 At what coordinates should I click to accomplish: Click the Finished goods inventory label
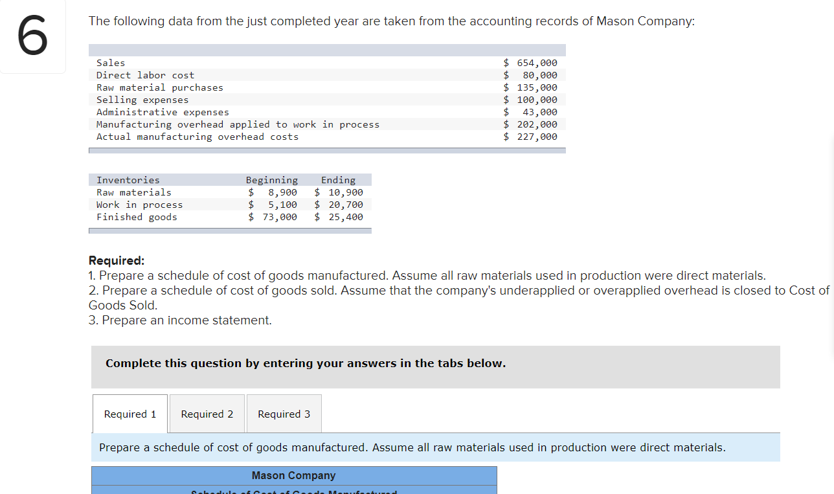[137, 217]
